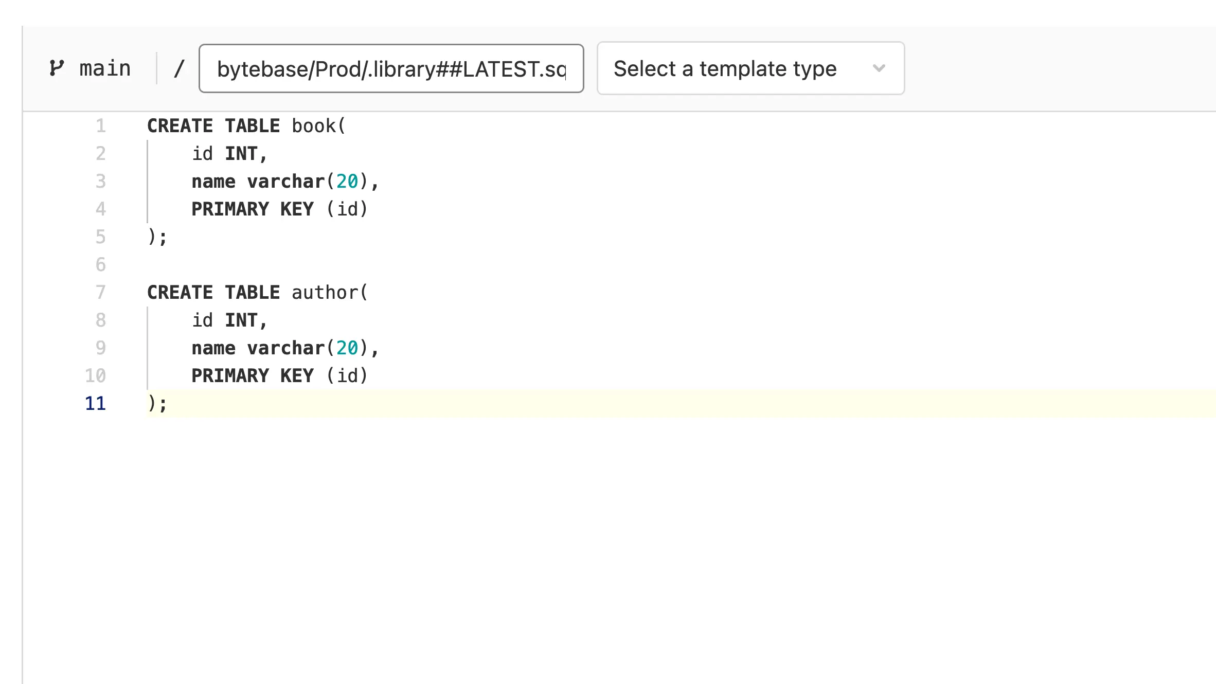This screenshot has height=684, width=1216.
Task: Click the word author on line 7
Action: (x=325, y=293)
